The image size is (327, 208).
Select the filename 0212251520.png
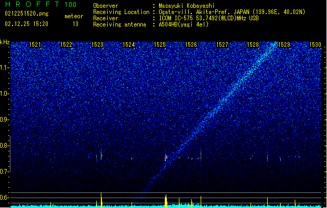pos(27,14)
